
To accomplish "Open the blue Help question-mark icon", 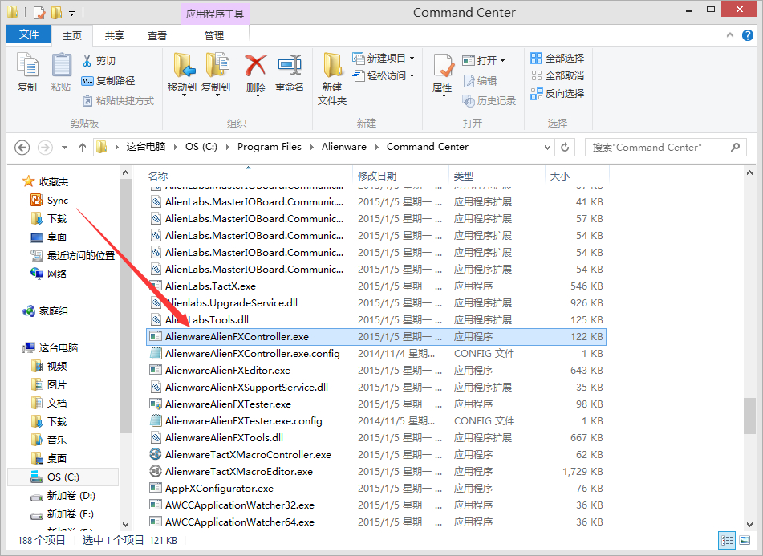I will point(748,35).
